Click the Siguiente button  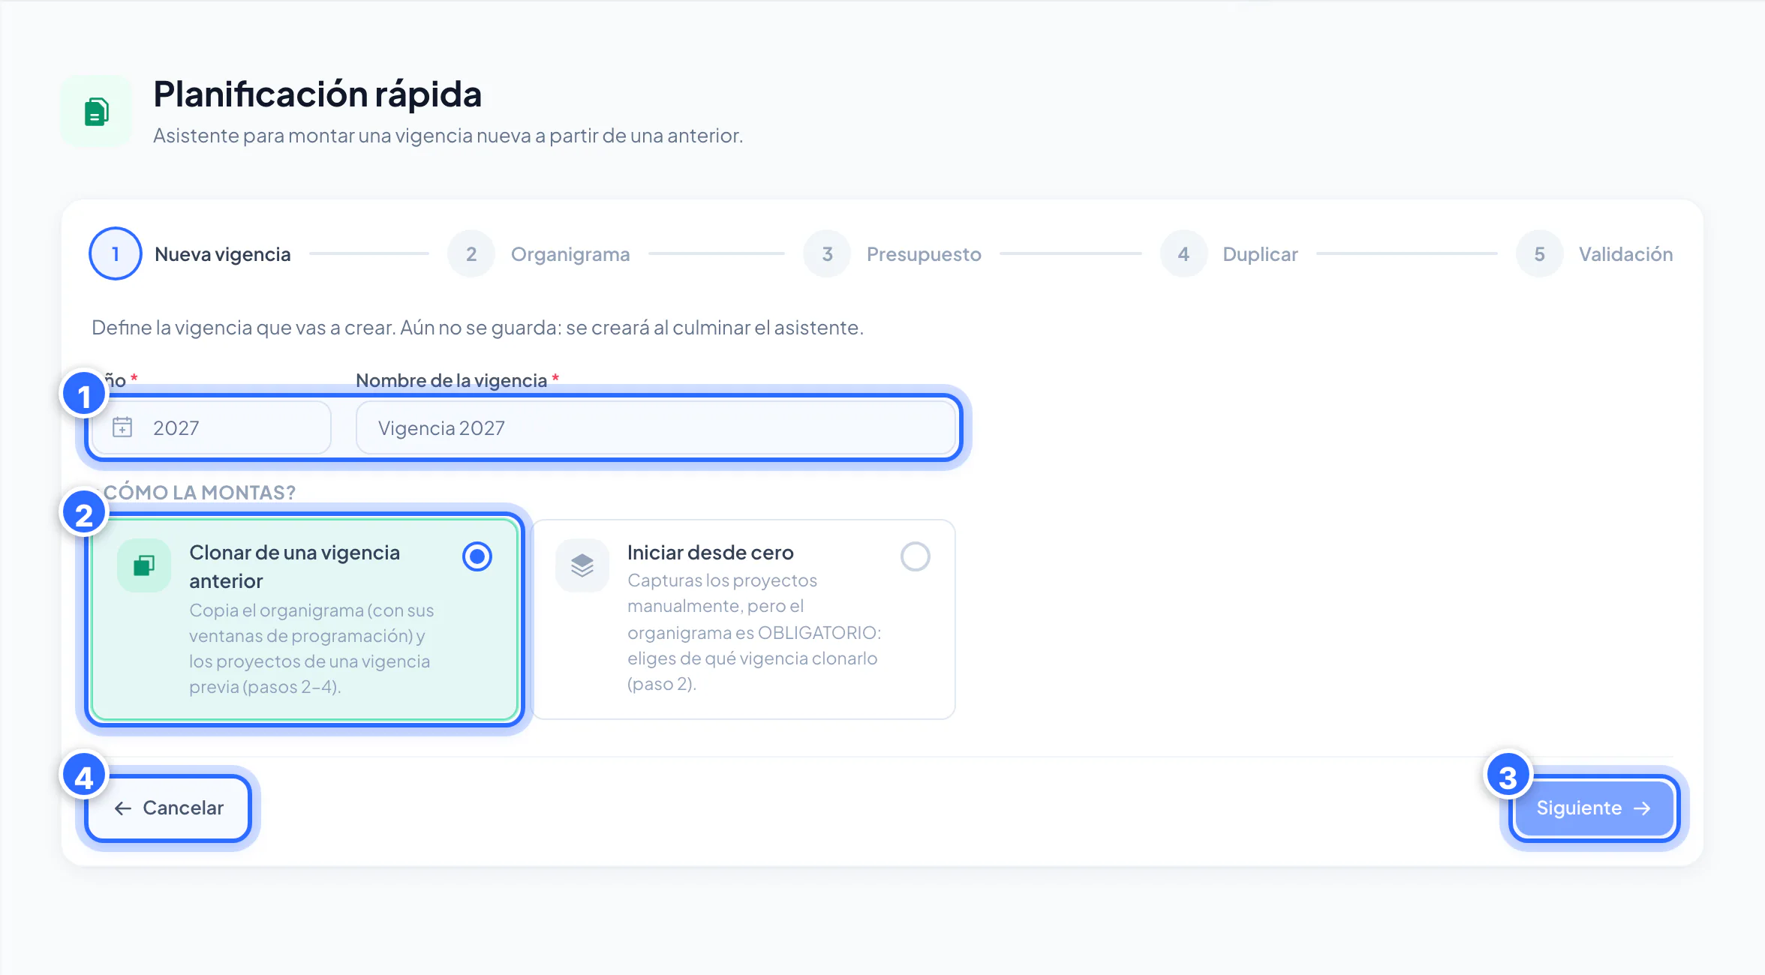(x=1594, y=808)
